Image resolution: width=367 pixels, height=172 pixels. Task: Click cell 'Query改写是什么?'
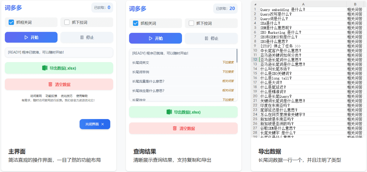(x=303, y=14)
